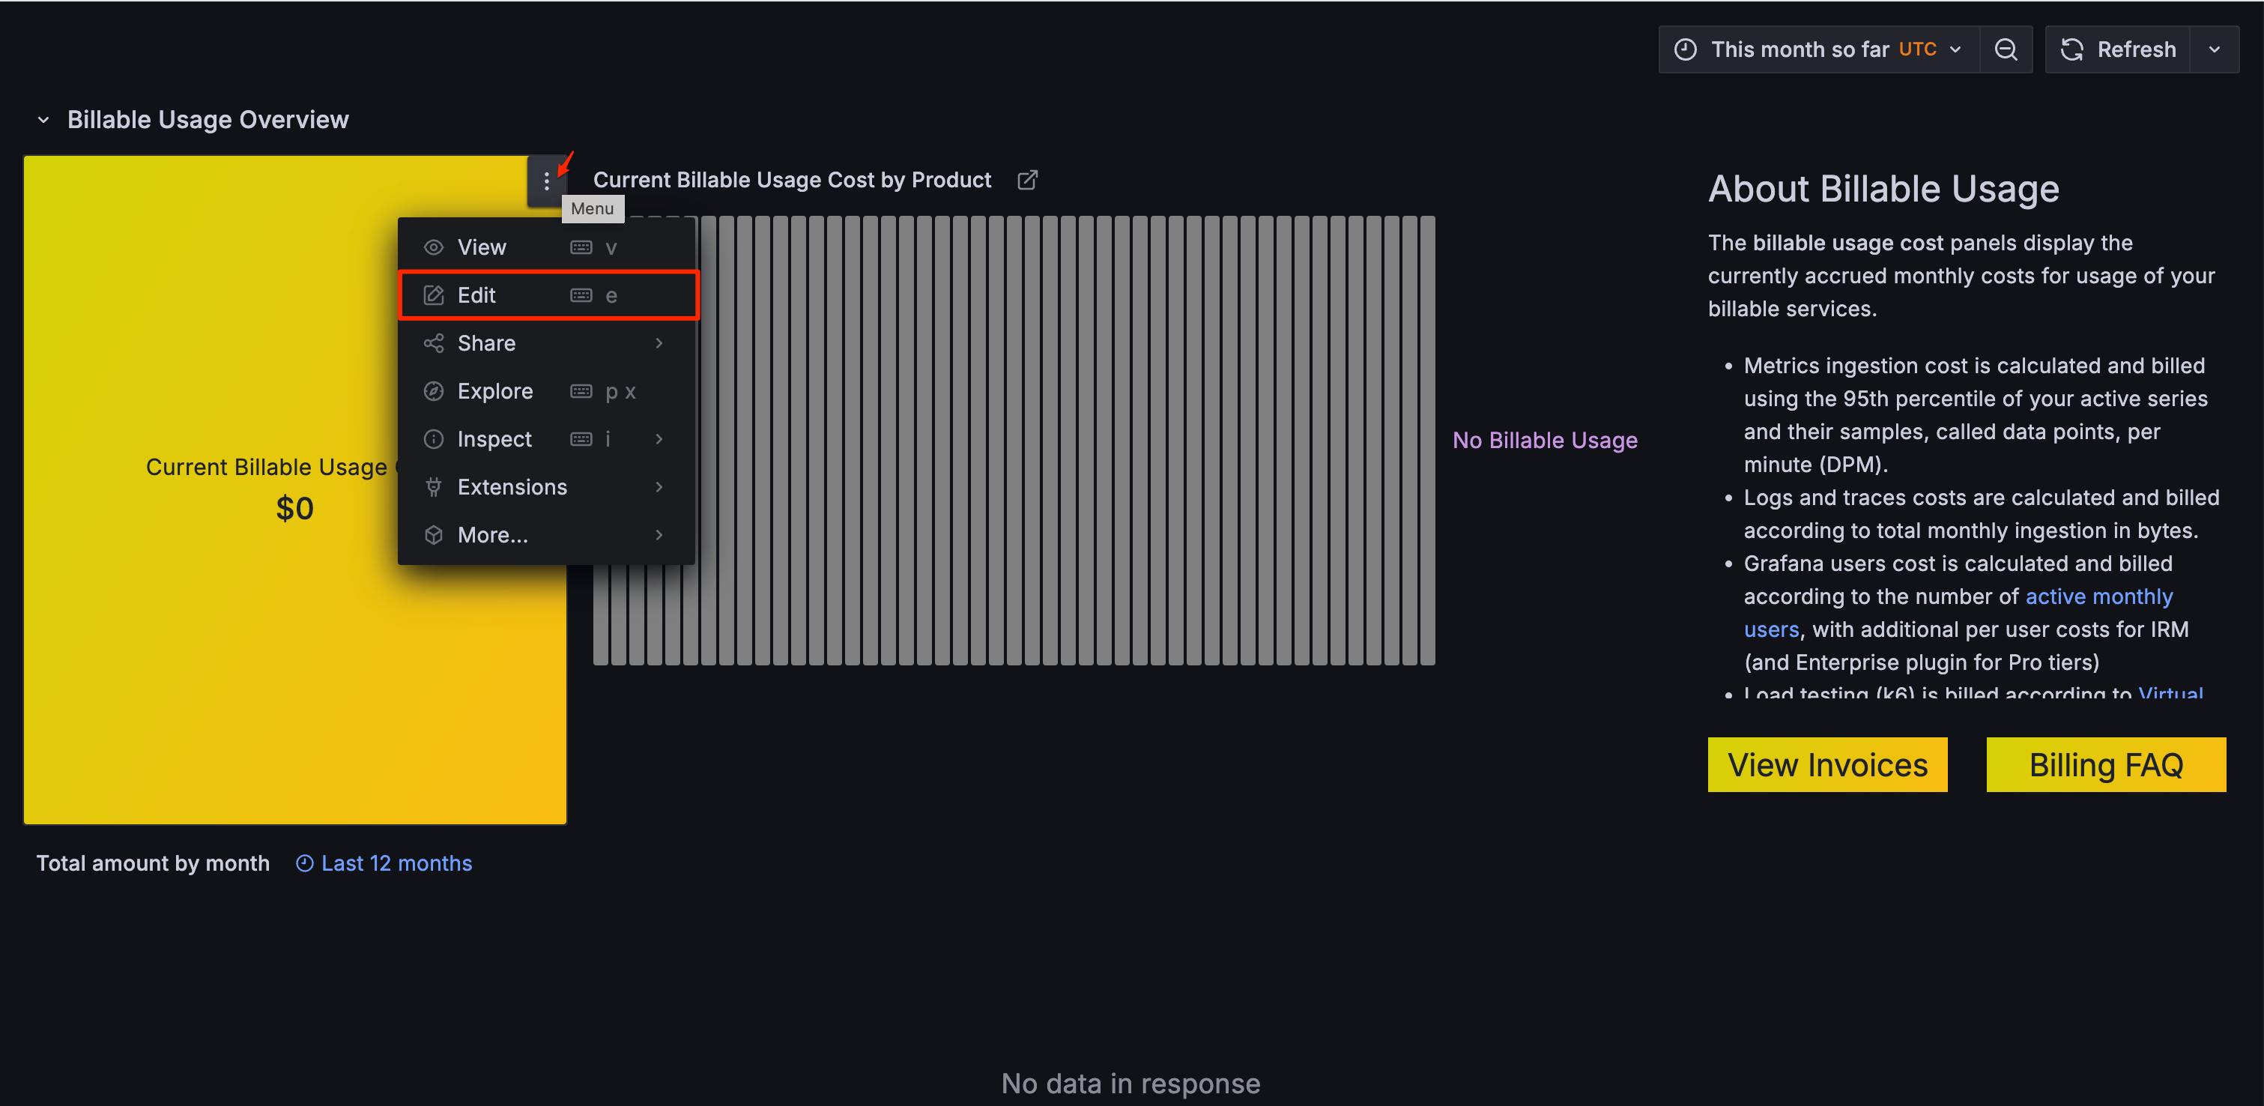Screen dimensions: 2264x1106
Task: Open panel via the external link icon
Action: pos(1026,179)
